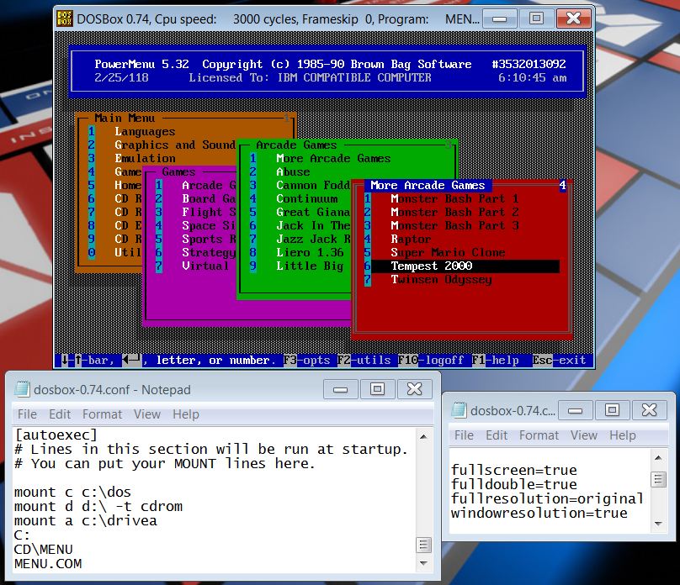Select Virtual entry in Games menu
The width and height of the screenshot is (680, 585).
click(205, 266)
